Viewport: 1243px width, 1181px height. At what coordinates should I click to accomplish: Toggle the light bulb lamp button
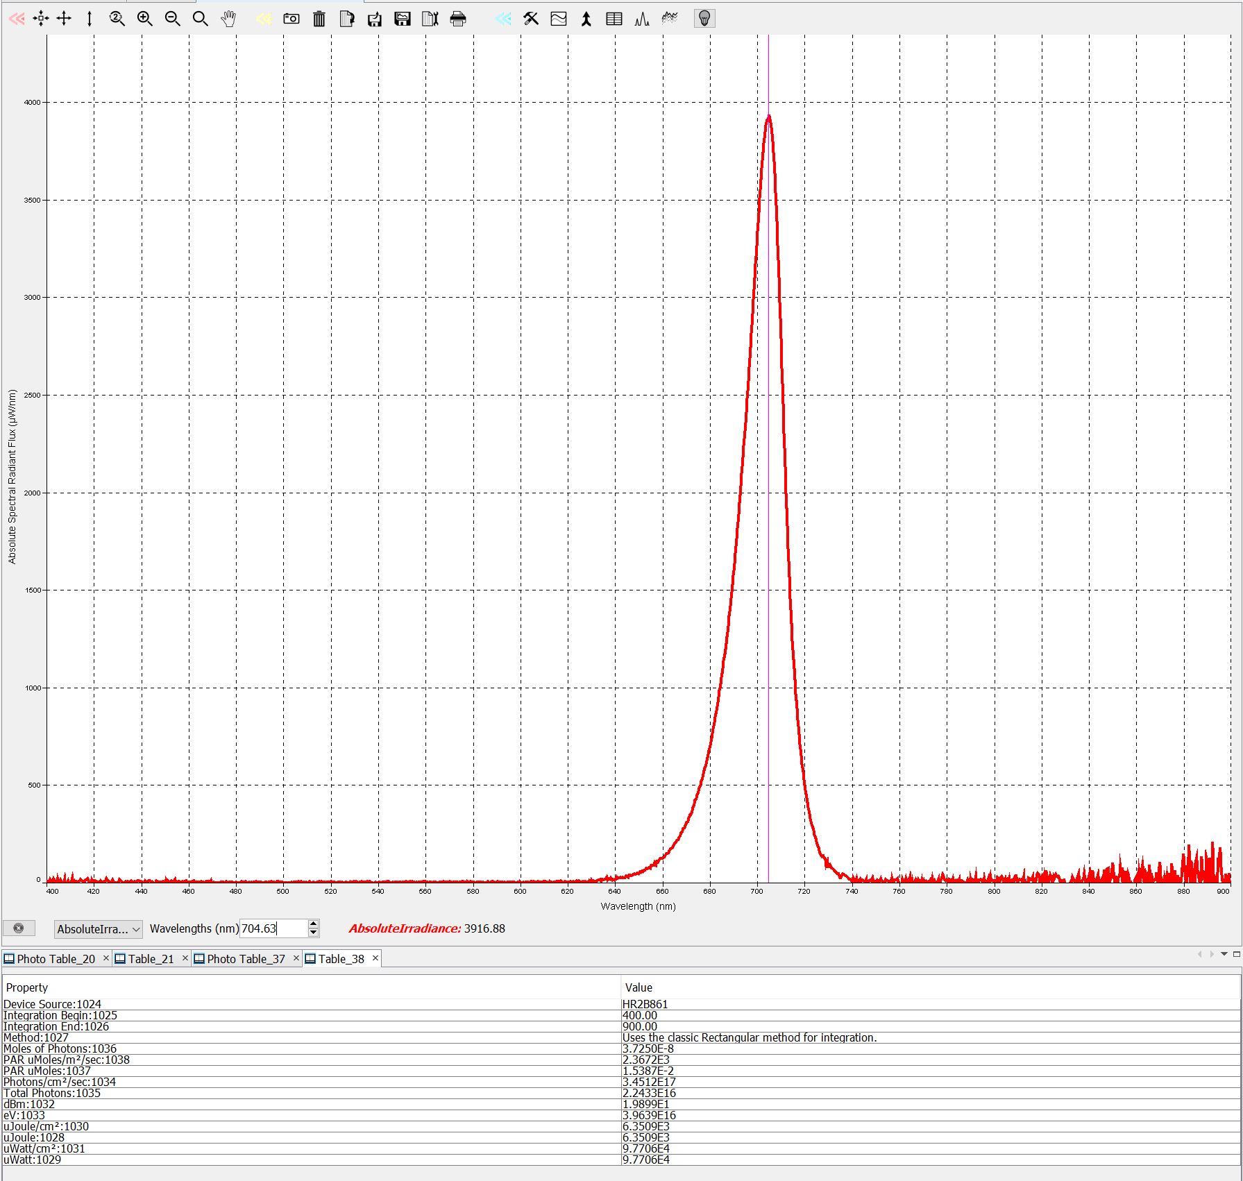pyautogui.click(x=704, y=19)
